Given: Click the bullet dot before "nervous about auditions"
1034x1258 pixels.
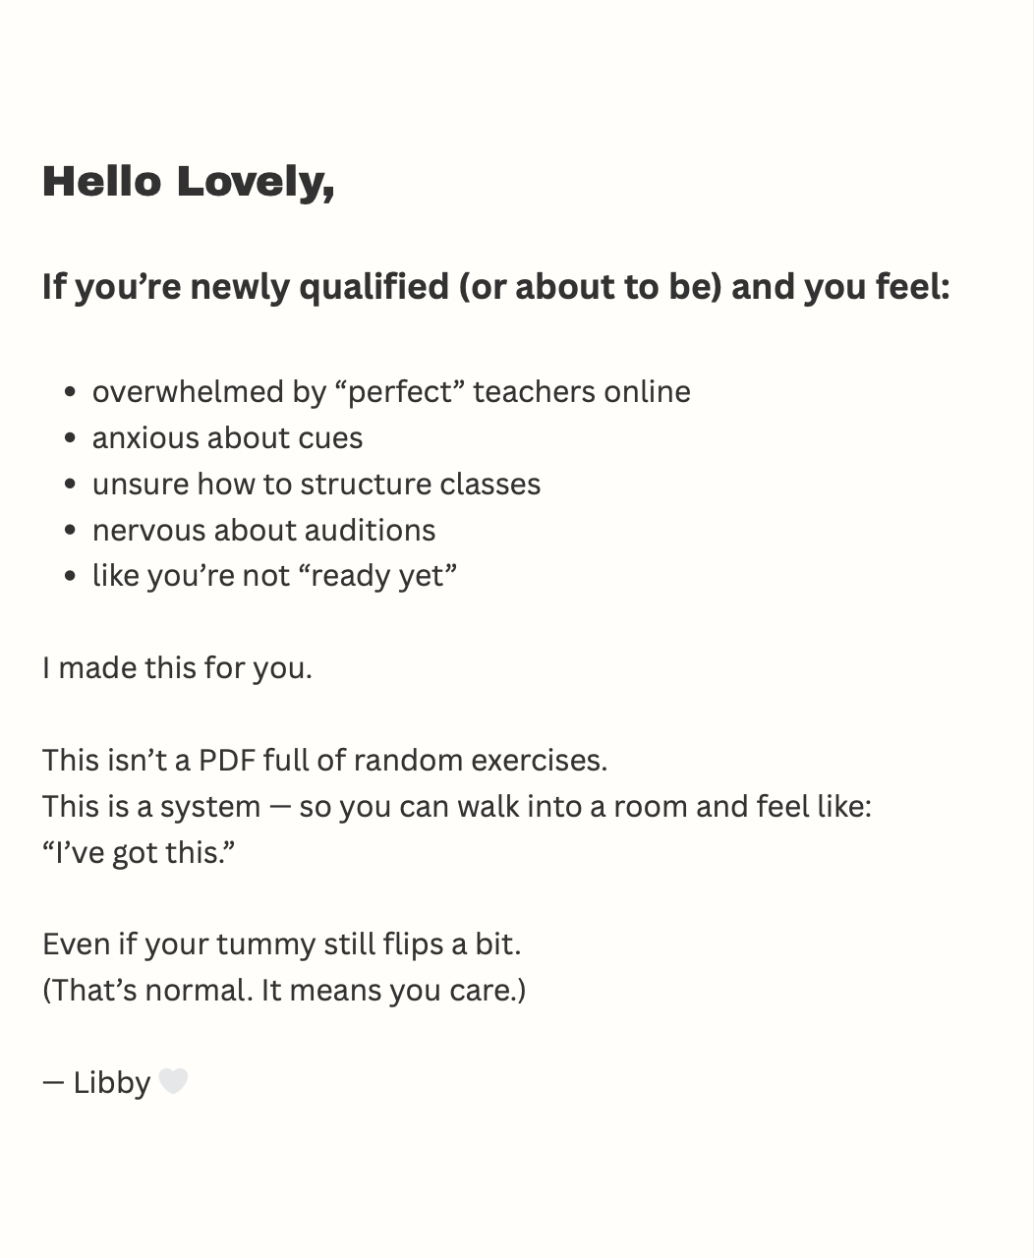Looking at the screenshot, I should 70,531.
